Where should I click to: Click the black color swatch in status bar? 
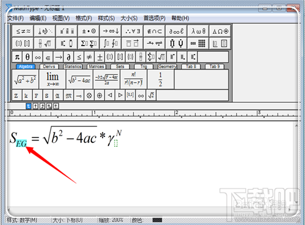pyautogui.click(x=157, y=220)
